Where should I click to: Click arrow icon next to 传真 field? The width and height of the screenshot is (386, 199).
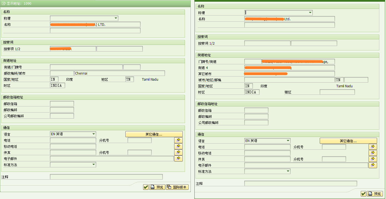coord(178,152)
